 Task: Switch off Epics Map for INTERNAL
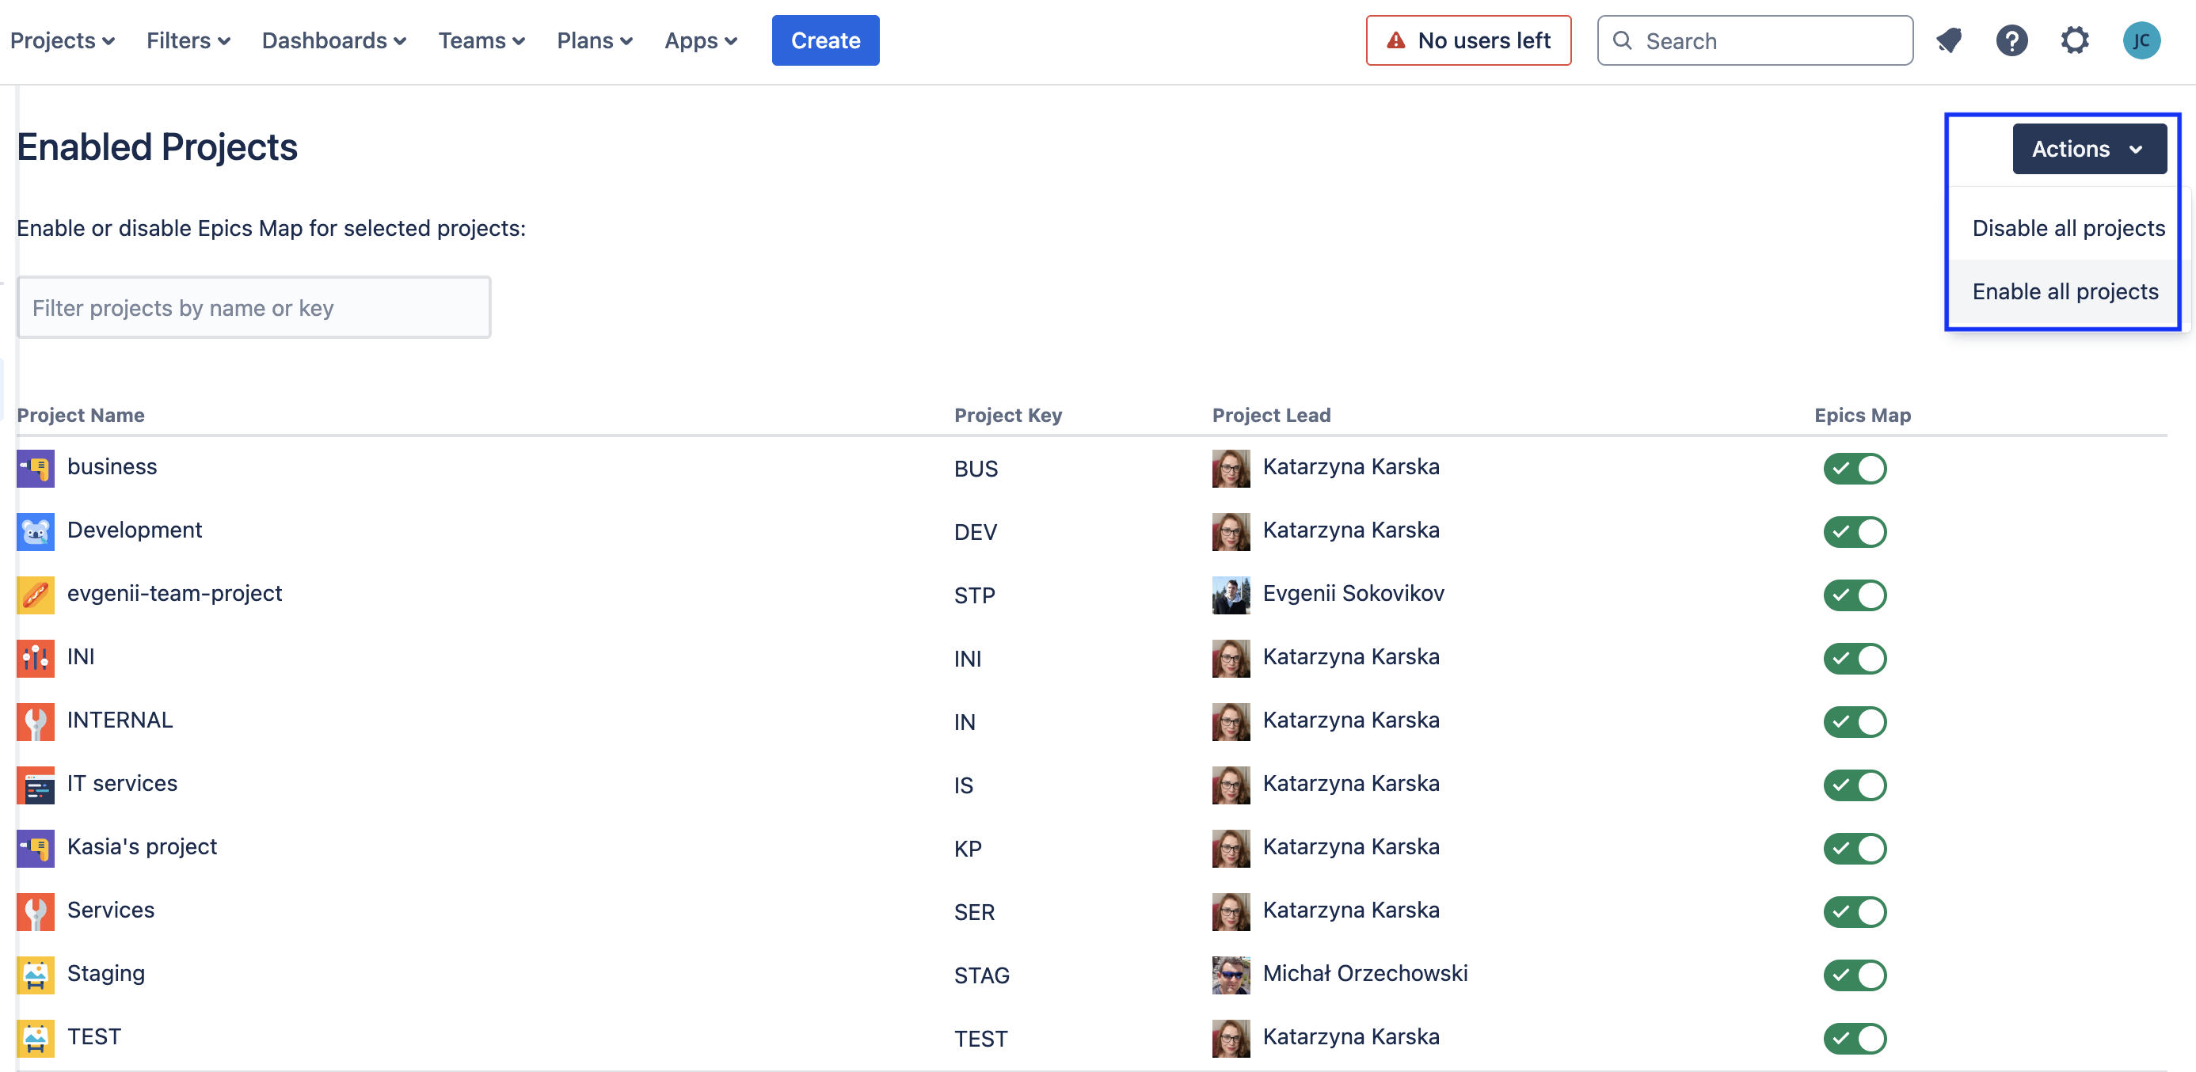pyautogui.click(x=1854, y=721)
